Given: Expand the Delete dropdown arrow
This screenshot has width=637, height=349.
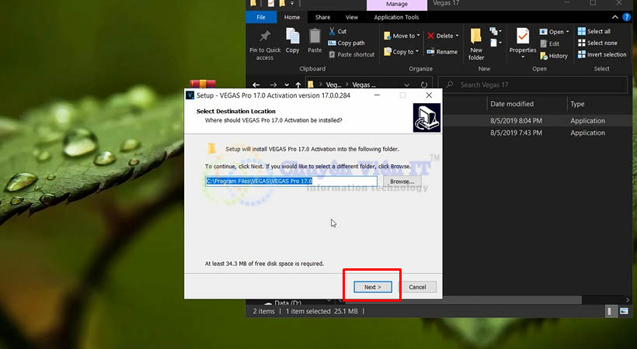Looking at the screenshot, I should (458, 36).
